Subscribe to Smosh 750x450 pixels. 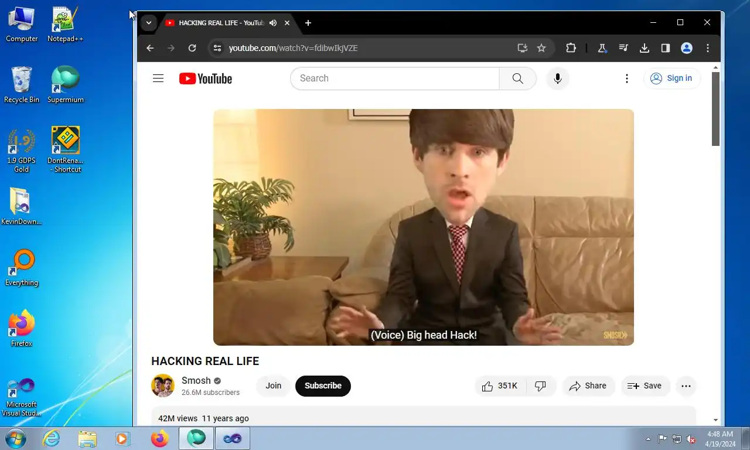click(x=323, y=386)
